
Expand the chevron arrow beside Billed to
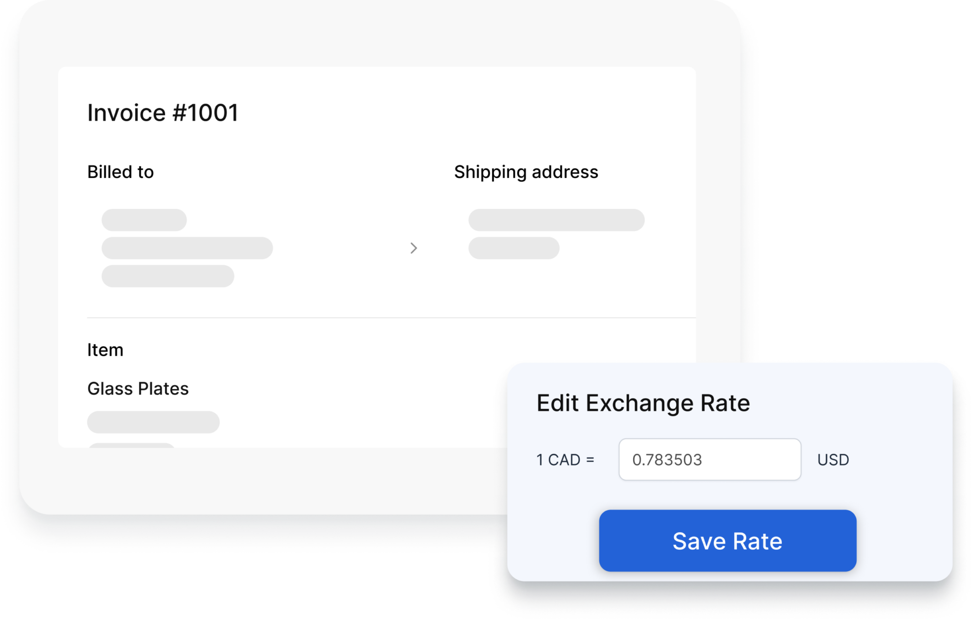(413, 248)
